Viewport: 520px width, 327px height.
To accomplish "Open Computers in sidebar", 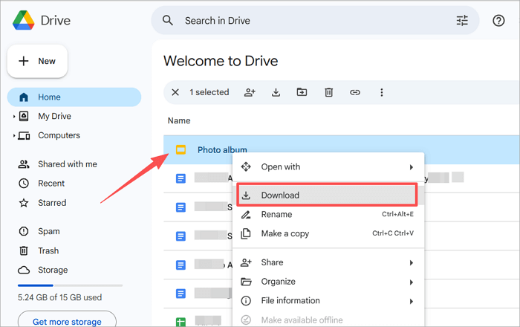I will coord(59,136).
